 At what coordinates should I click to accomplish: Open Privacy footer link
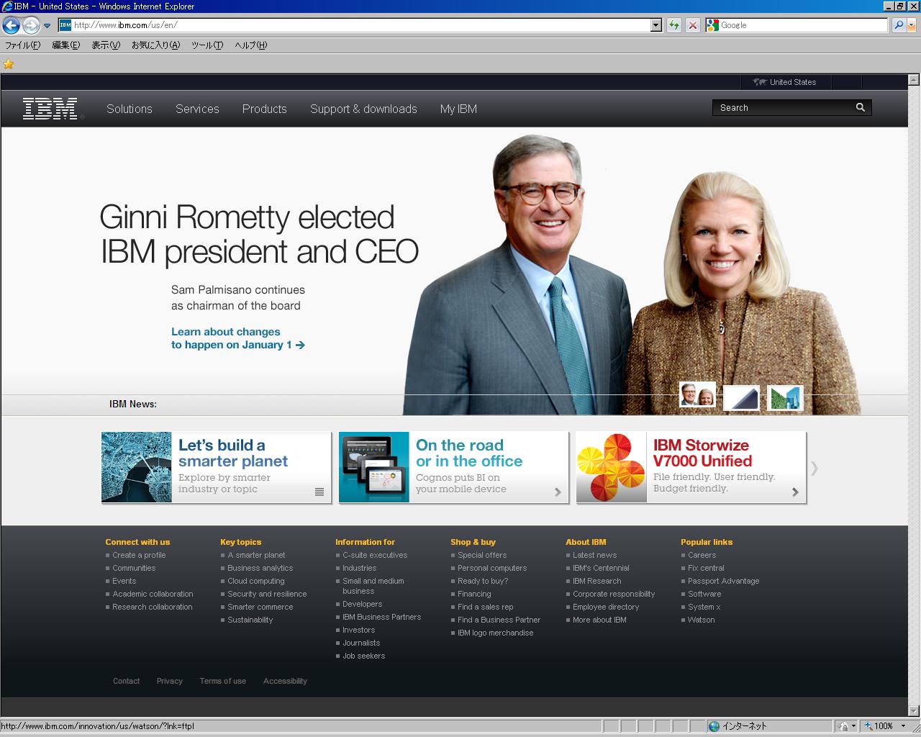pyautogui.click(x=170, y=681)
